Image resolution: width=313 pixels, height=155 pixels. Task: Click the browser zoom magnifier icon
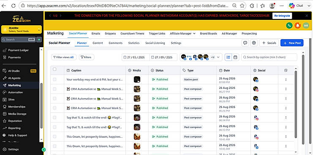coord(235,6)
